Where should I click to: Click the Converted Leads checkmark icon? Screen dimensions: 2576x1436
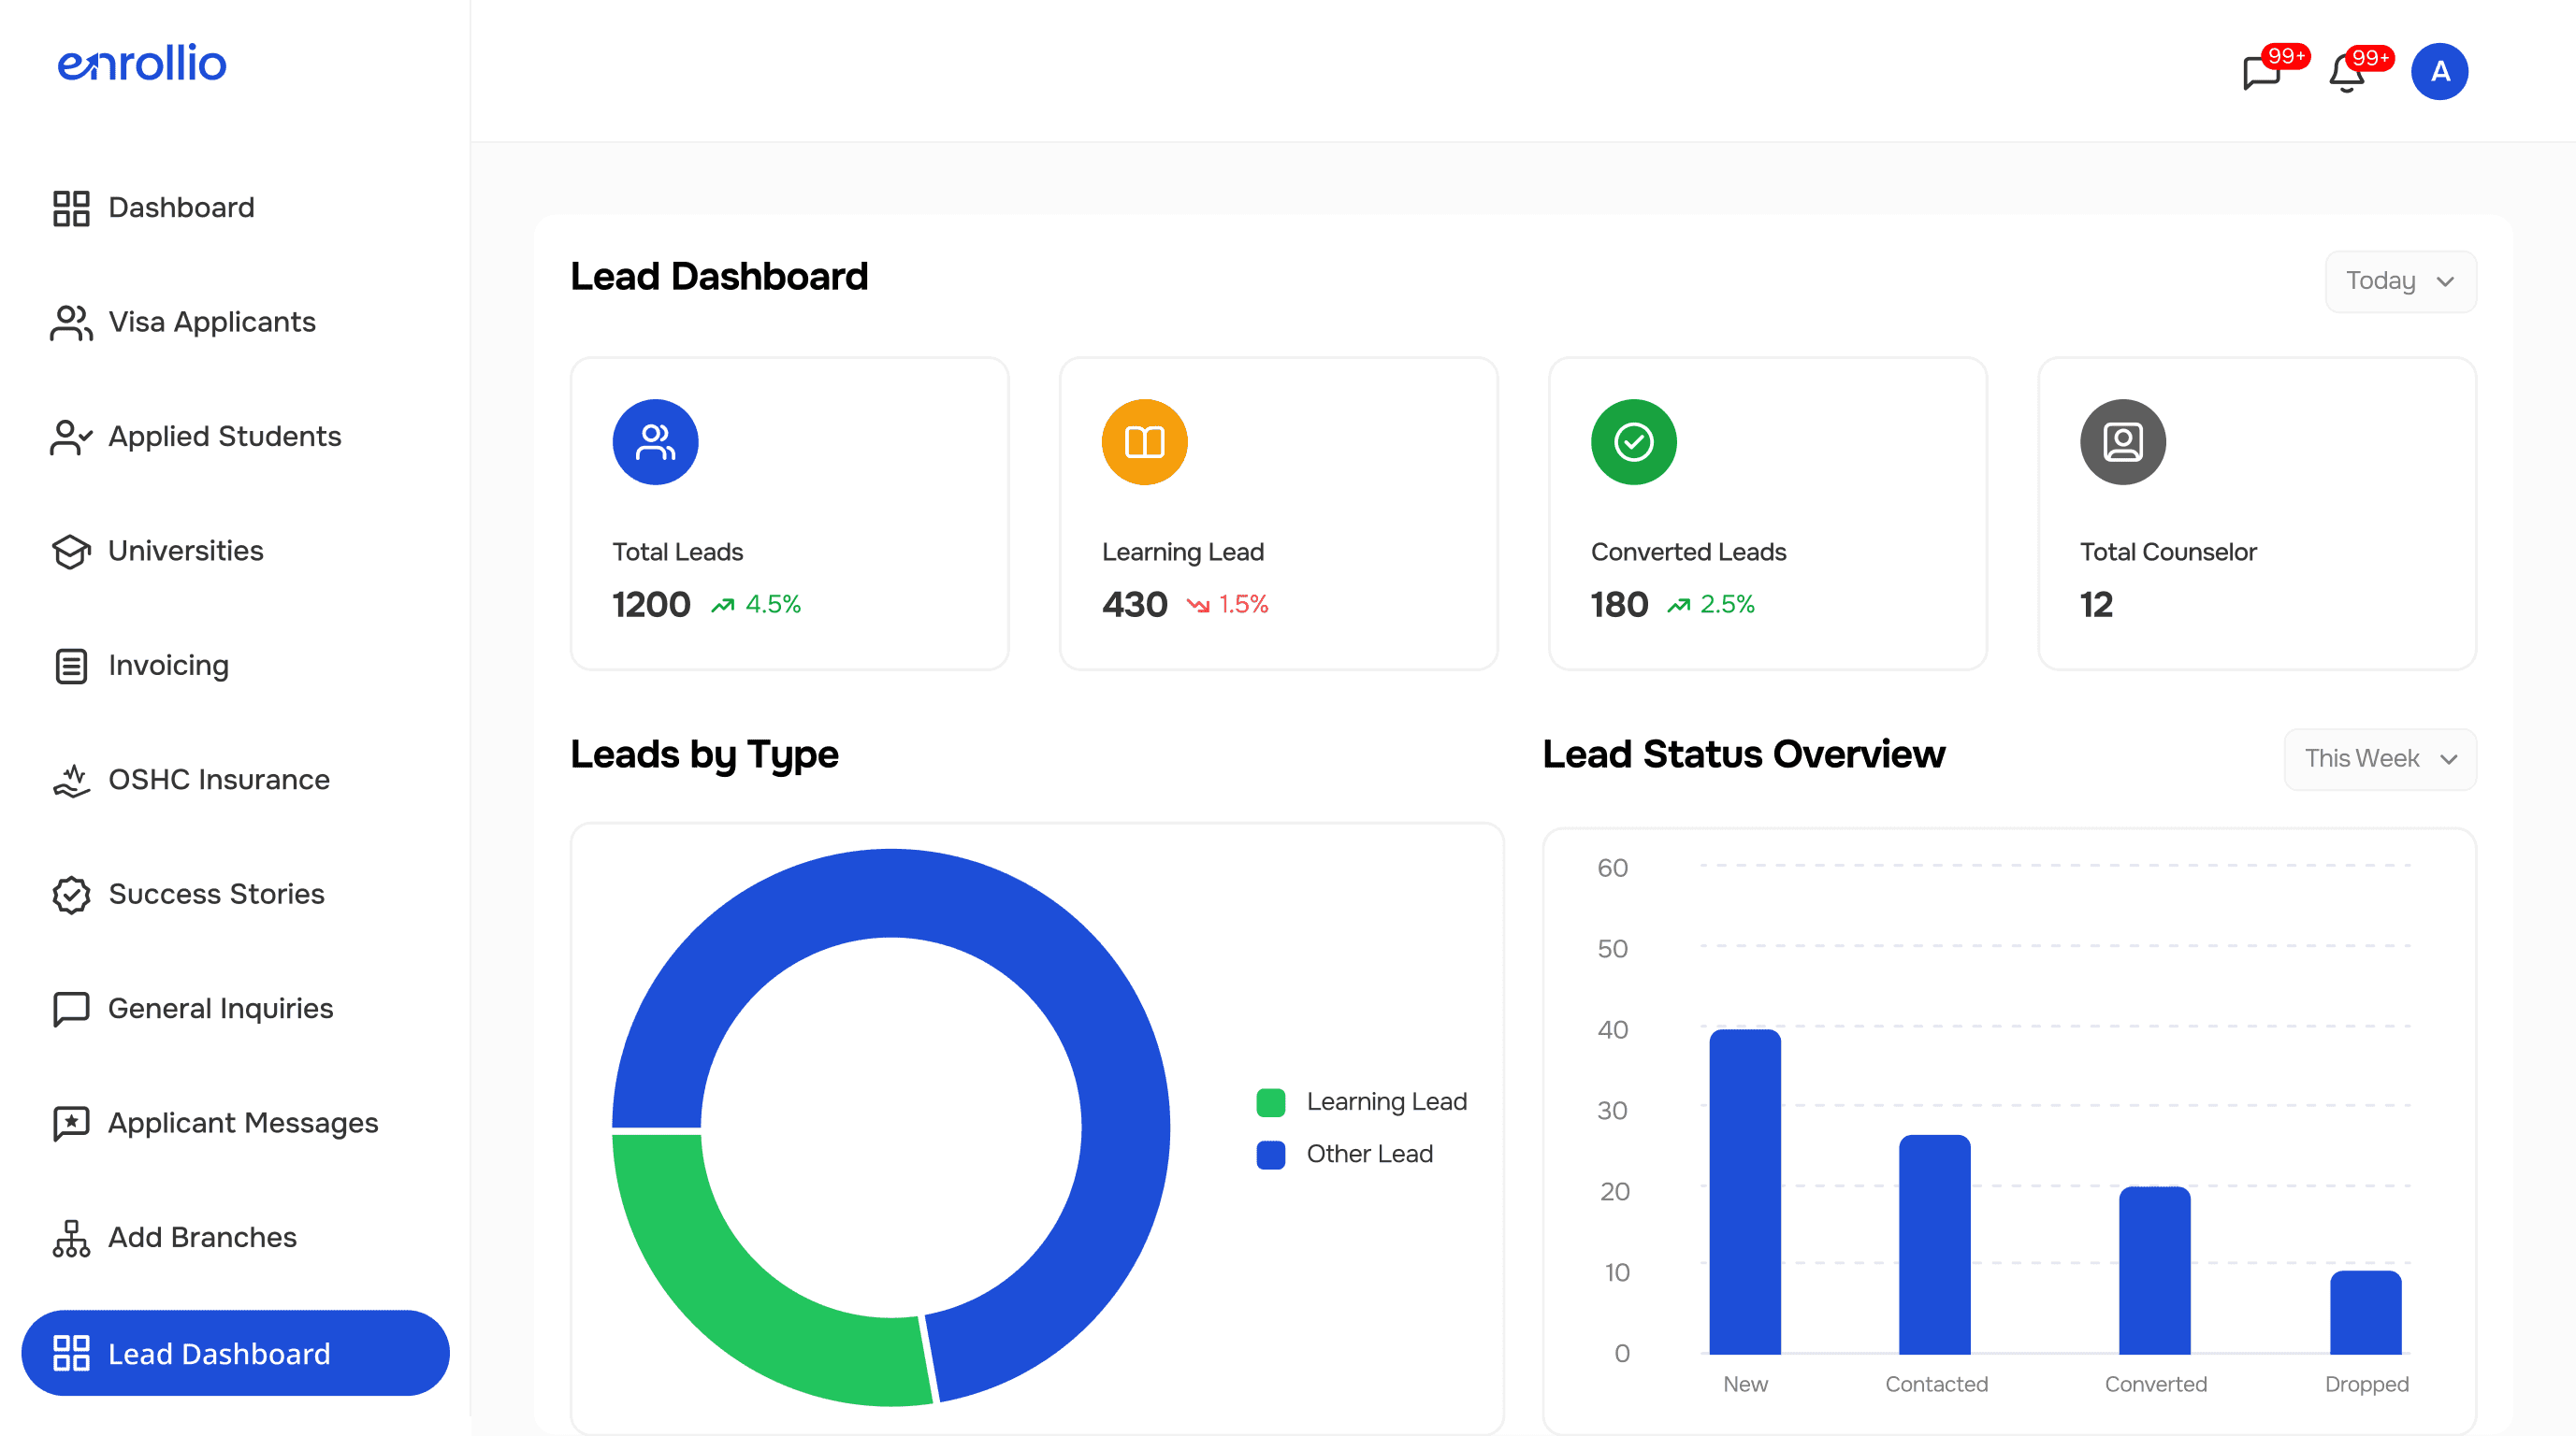coord(1633,440)
